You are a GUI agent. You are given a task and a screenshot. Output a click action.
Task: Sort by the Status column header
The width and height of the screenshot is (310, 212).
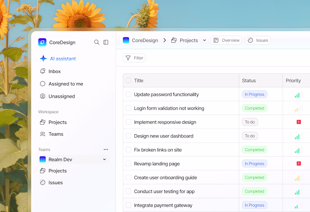[249, 80]
